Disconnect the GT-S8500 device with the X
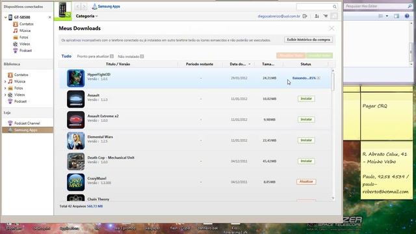 pos(49,18)
